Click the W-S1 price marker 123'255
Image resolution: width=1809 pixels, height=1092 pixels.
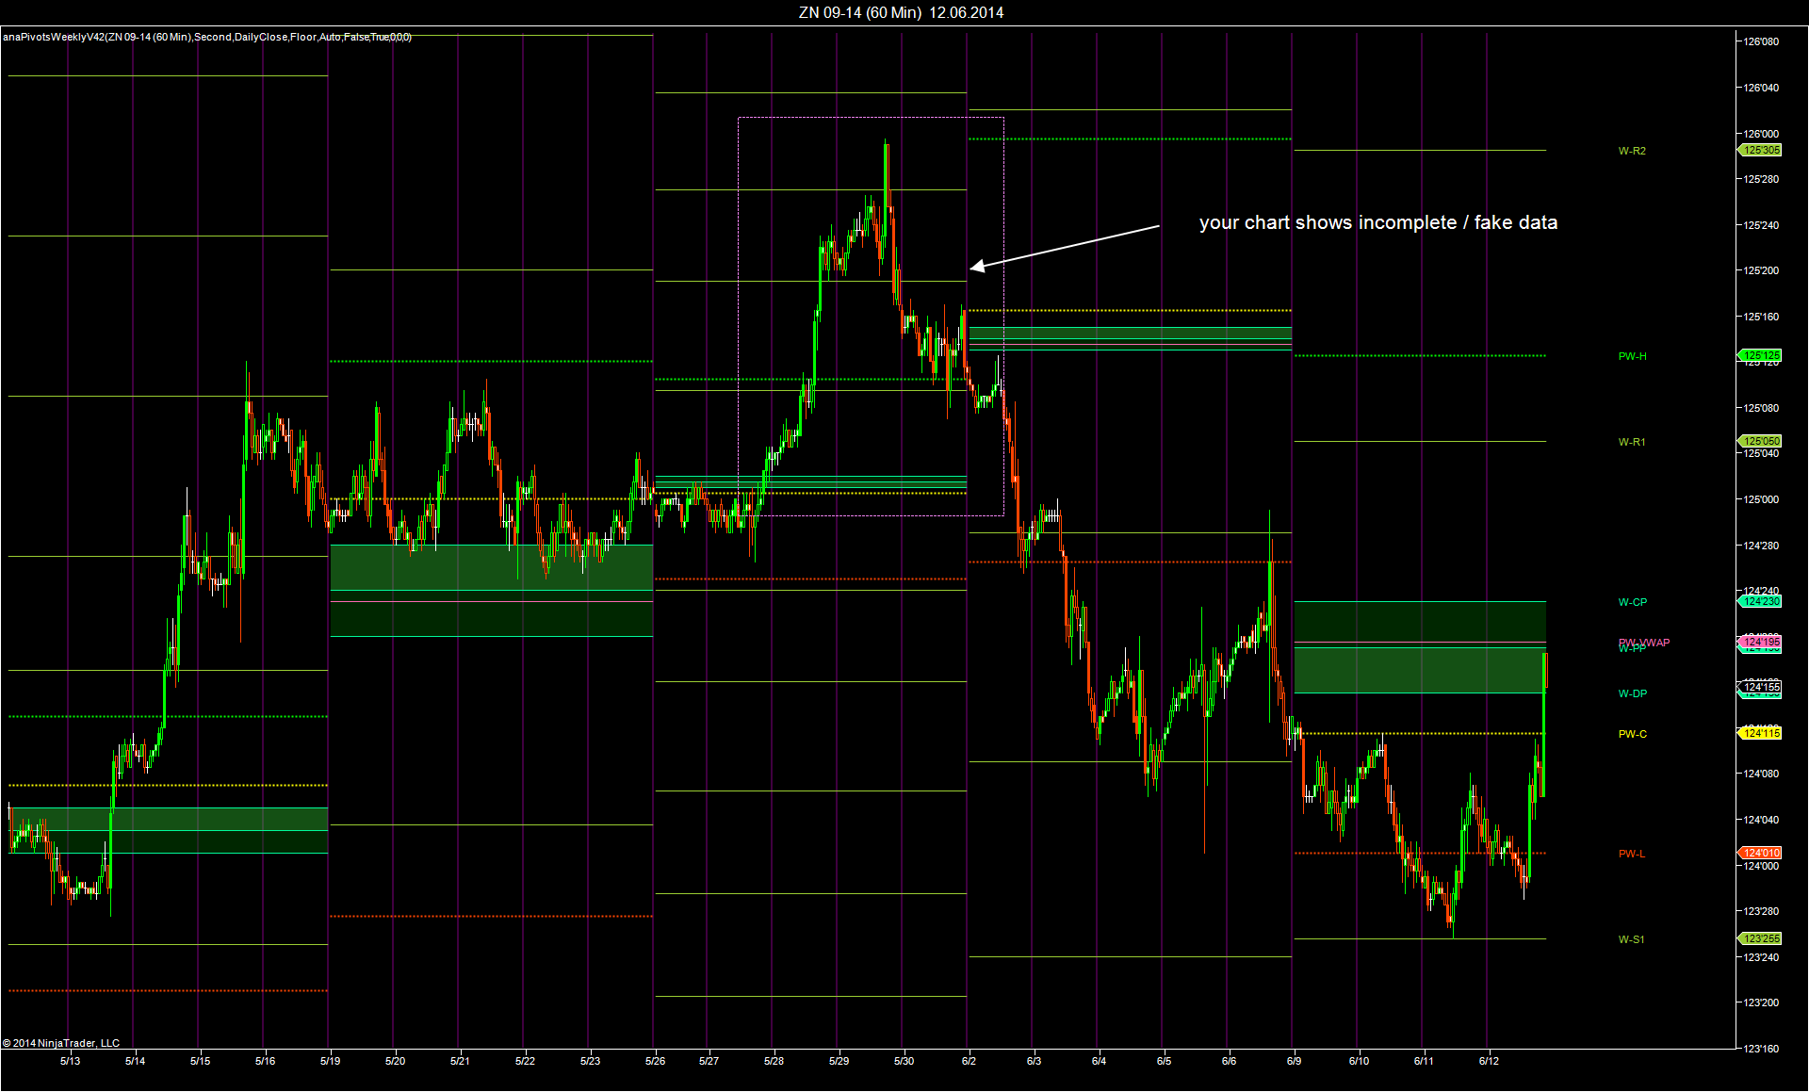point(1760,939)
